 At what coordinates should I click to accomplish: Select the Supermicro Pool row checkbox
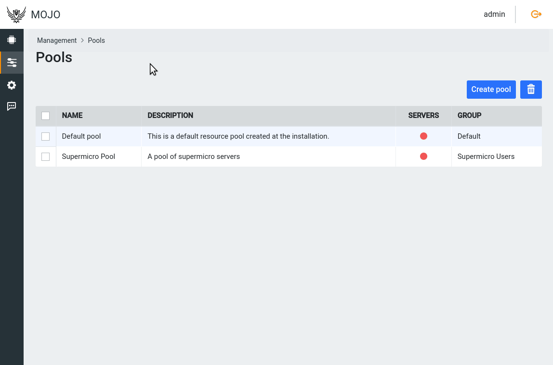46,157
